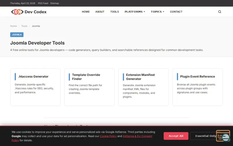
Task: Go to the HOME menu item
Action: pos(86,12)
